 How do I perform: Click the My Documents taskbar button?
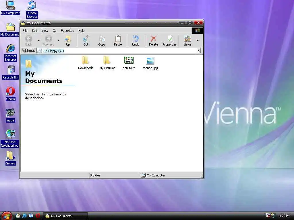pos(65,216)
